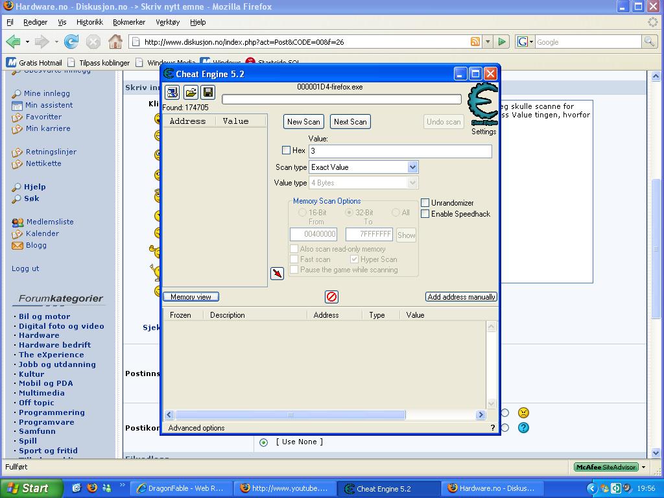Open the Windows Start button

point(32,488)
